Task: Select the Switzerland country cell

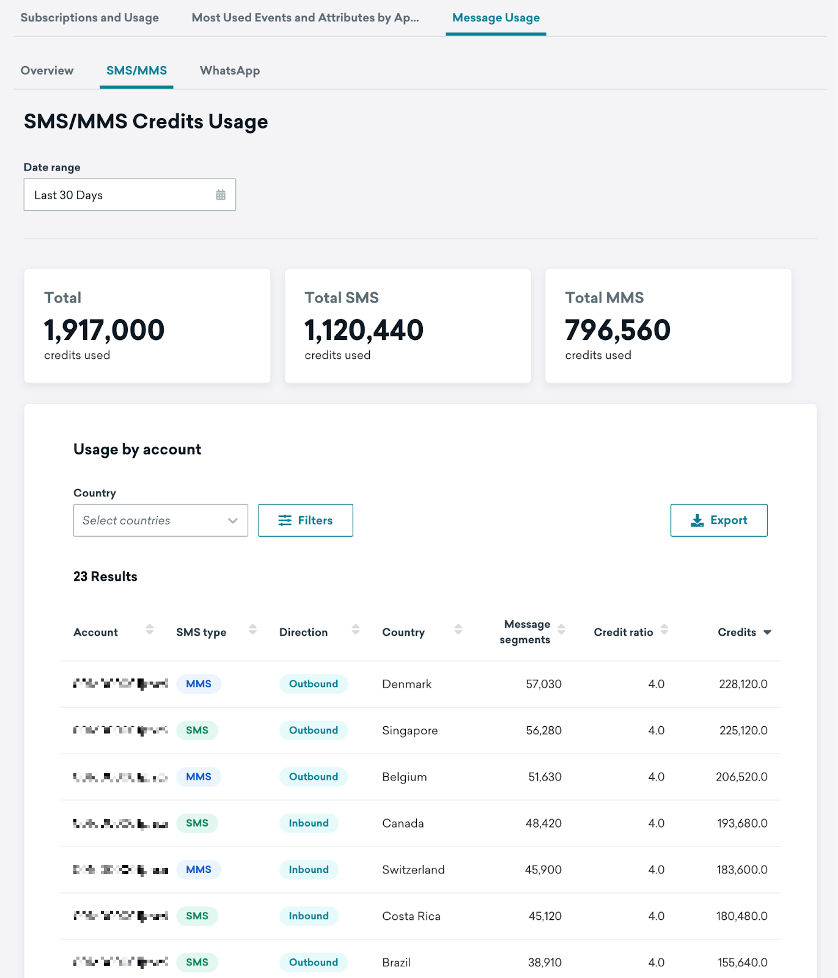Action: (413, 870)
